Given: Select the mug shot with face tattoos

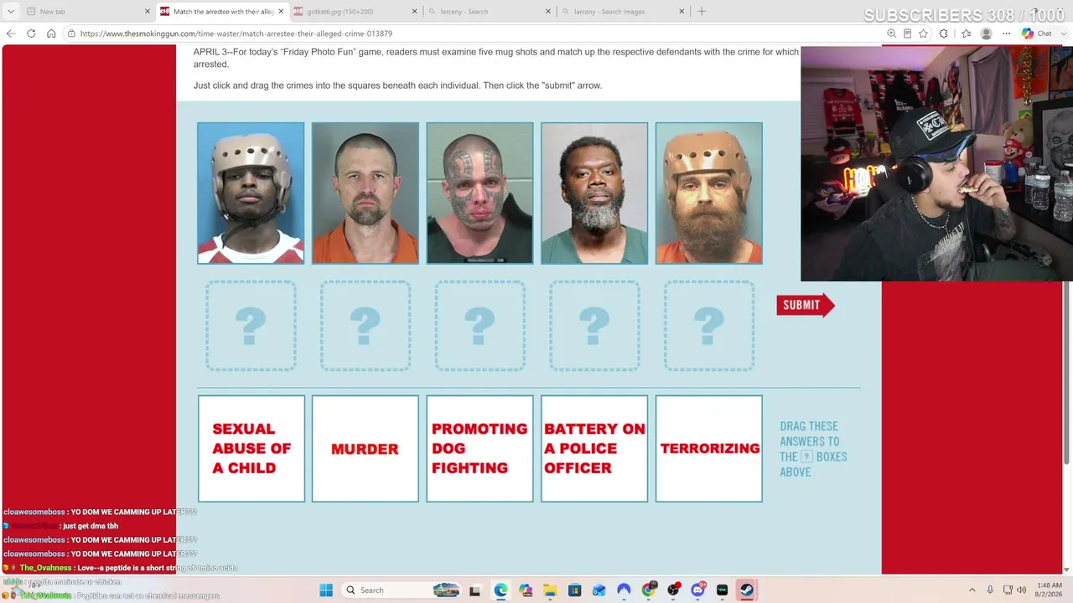Looking at the screenshot, I should [479, 193].
